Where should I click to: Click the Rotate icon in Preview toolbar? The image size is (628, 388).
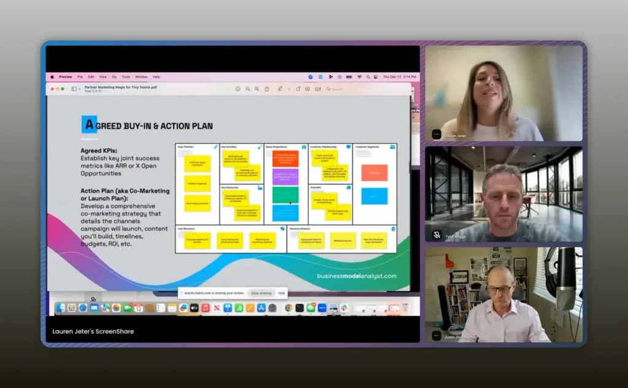coord(298,89)
